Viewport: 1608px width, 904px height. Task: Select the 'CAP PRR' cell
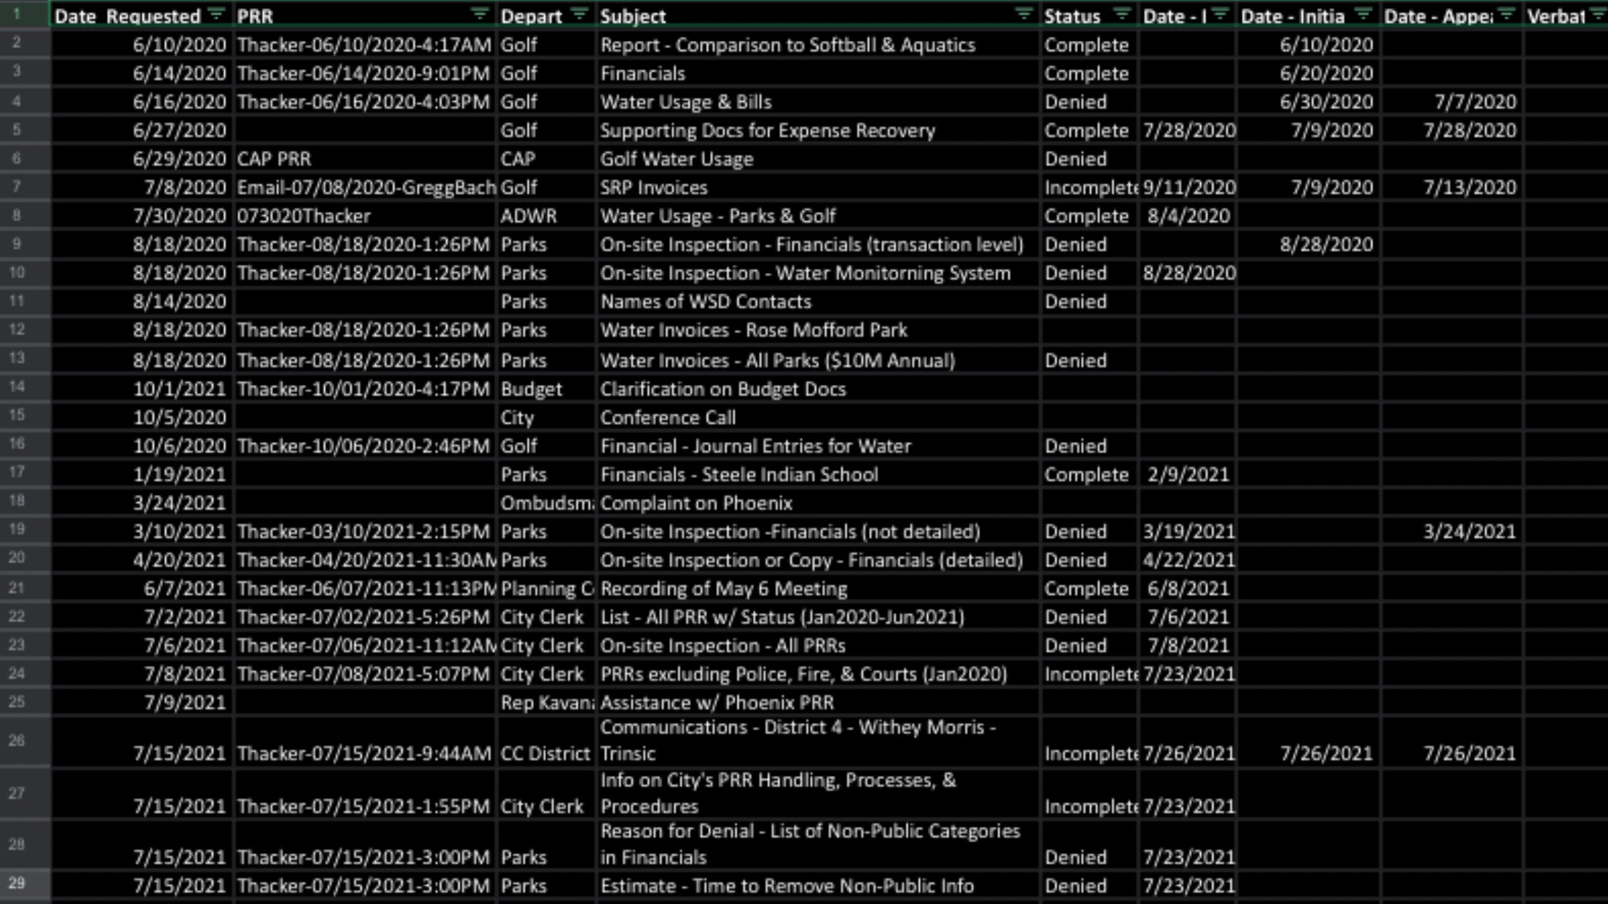(274, 159)
